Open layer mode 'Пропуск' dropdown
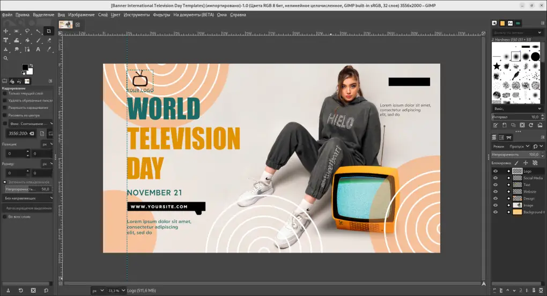Viewport: 547px width, 296px height. pos(519,146)
